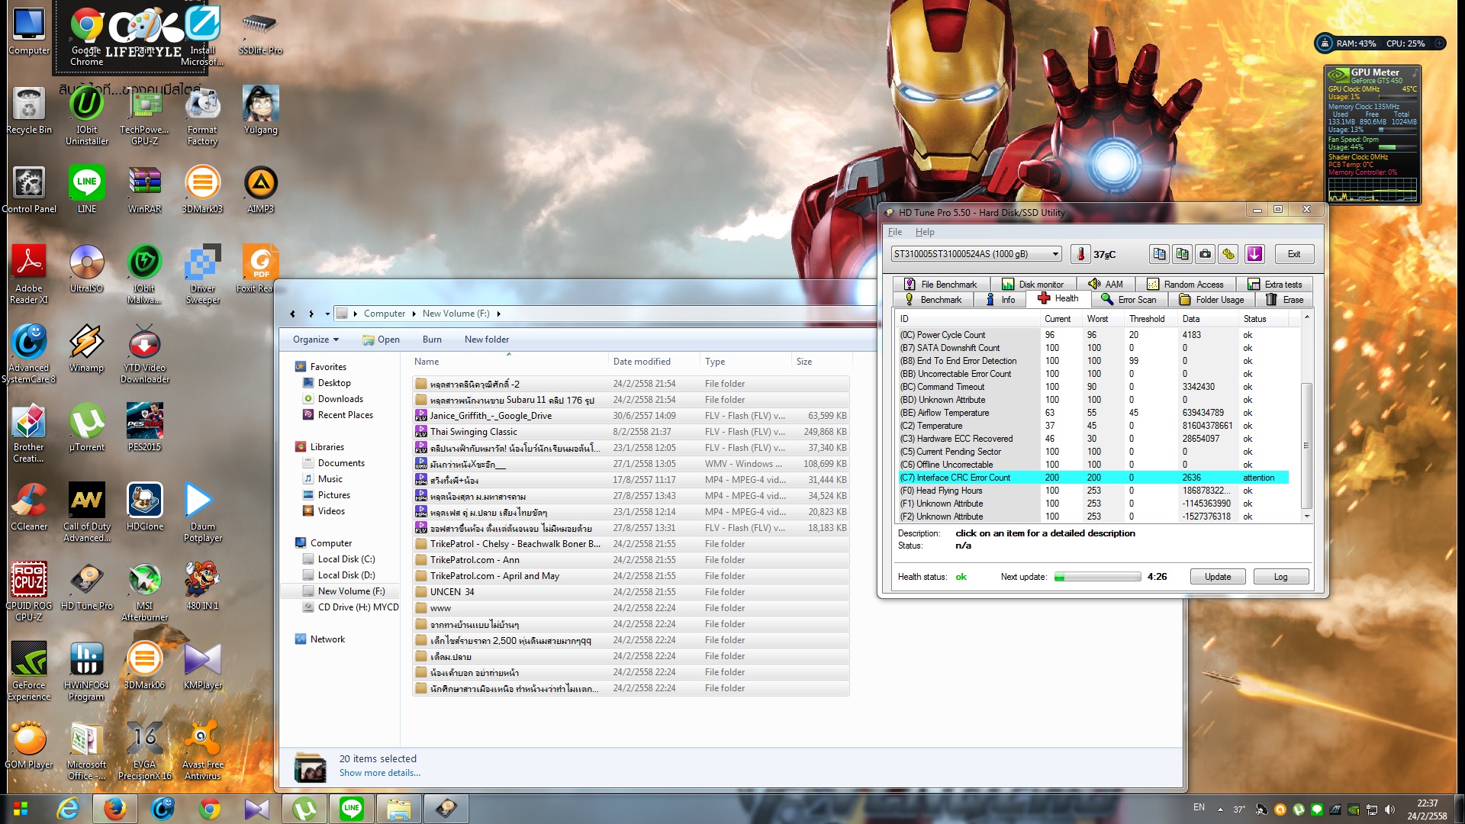Click the Explorer back navigation arrow
Image resolution: width=1465 pixels, height=824 pixels.
(x=292, y=314)
